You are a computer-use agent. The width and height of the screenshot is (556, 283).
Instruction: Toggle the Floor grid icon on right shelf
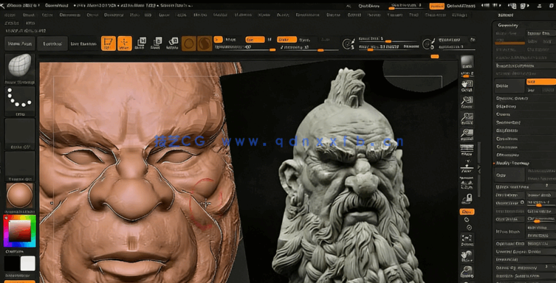tap(467, 166)
